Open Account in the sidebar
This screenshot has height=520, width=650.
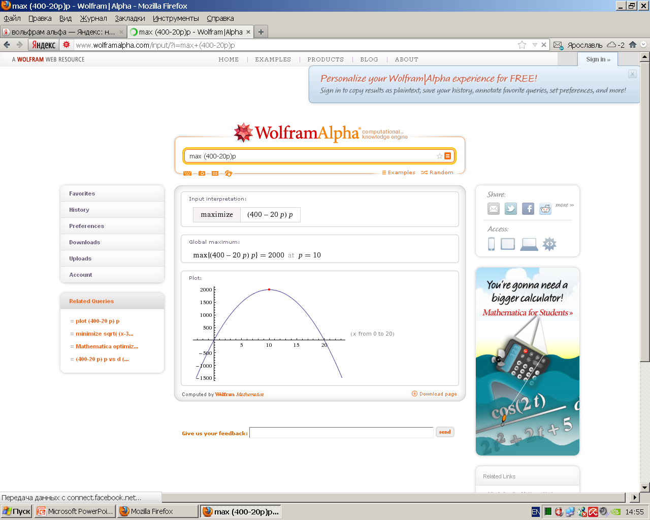point(112,275)
